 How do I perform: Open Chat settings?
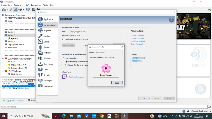(48, 69)
